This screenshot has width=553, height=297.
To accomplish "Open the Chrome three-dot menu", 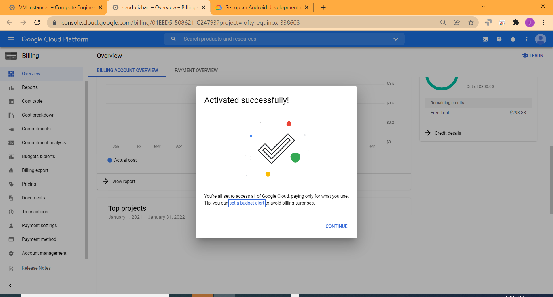I will (x=543, y=22).
